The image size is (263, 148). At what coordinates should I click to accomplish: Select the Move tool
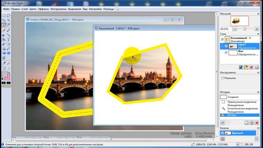coord(4,20)
